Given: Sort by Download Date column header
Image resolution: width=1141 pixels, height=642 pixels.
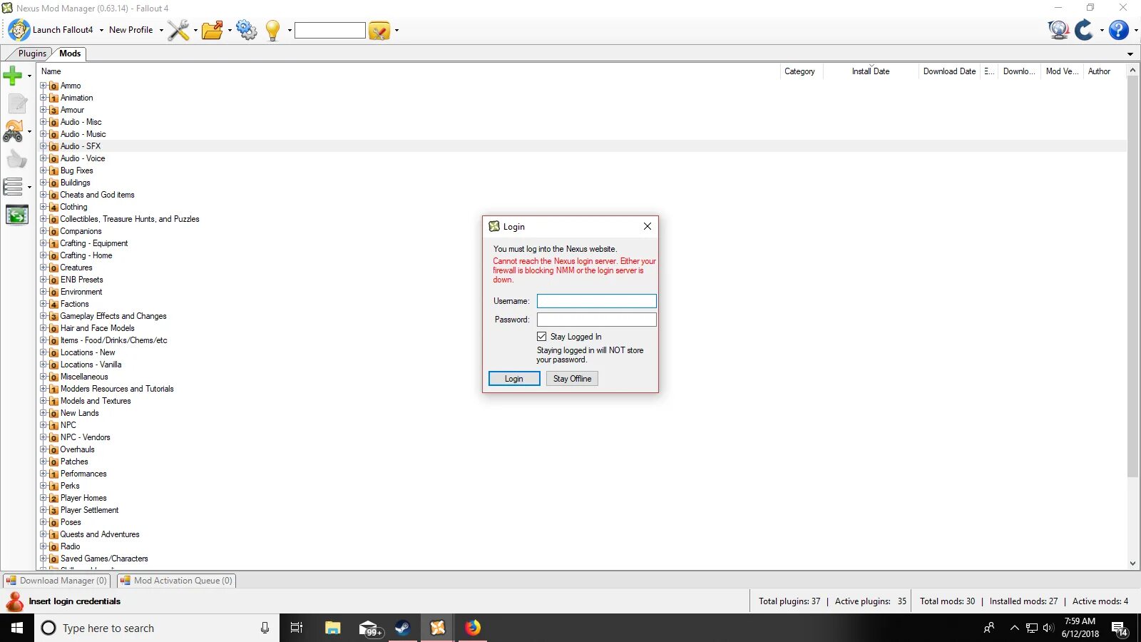Looking at the screenshot, I should point(949,71).
